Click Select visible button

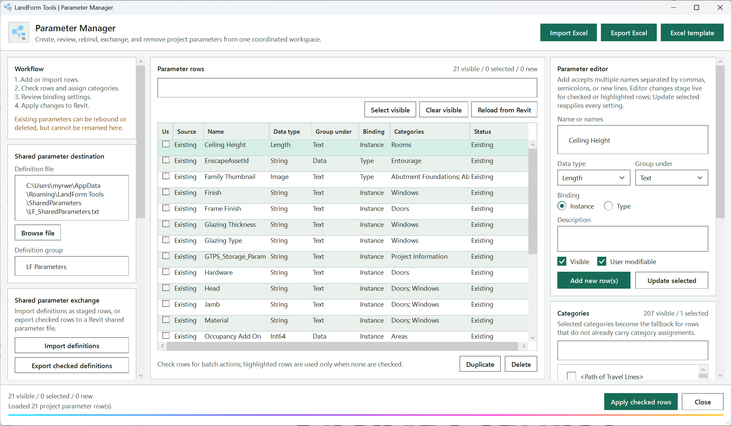click(390, 110)
